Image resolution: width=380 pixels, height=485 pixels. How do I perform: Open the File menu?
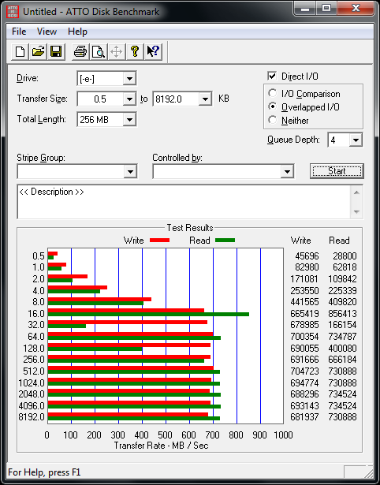(19, 32)
